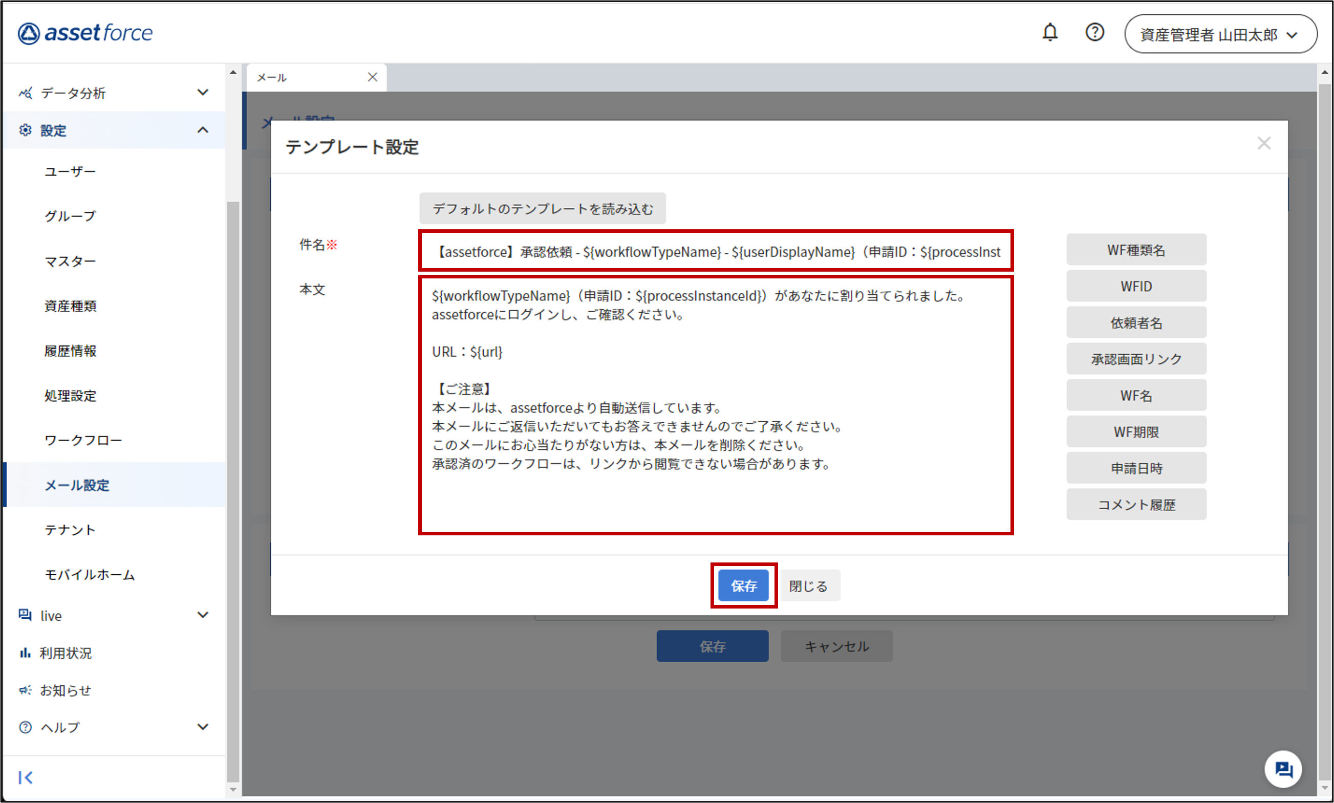This screenshot has width=1334, height=803.
Task: Click the sidebar scroll-down arrow
Action: [233, 790]
